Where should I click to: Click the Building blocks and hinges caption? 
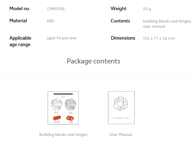tap(63, 135)
